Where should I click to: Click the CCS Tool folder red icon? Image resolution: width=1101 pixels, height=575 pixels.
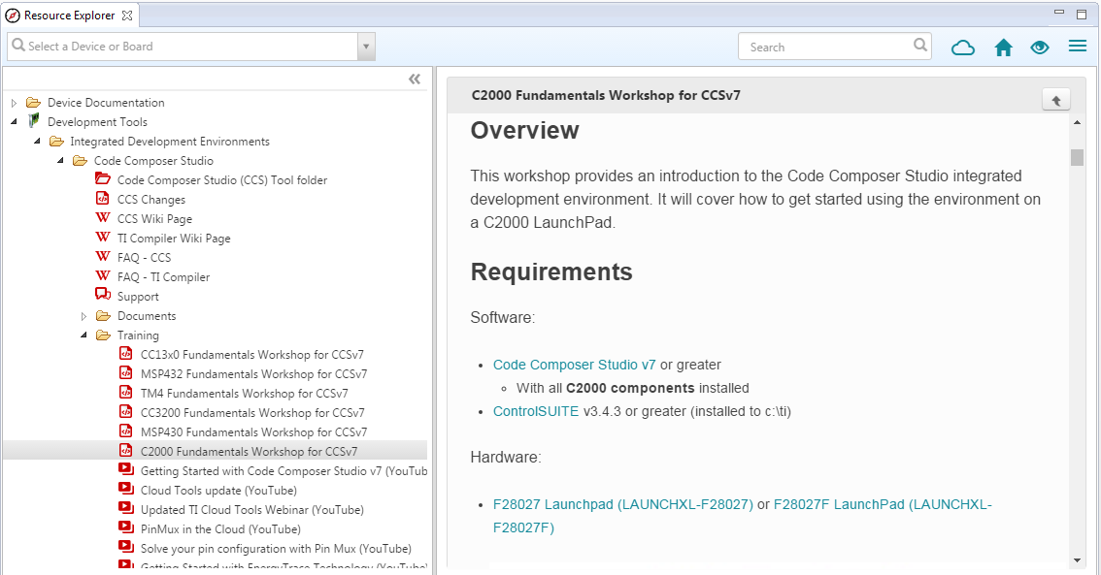[x=103, y=178]
